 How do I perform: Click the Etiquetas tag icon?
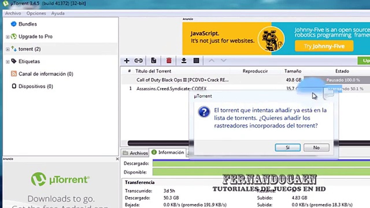click(x=14, y=61)
